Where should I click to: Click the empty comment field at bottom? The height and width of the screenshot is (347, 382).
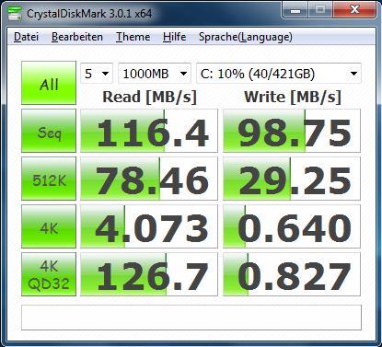191,318
